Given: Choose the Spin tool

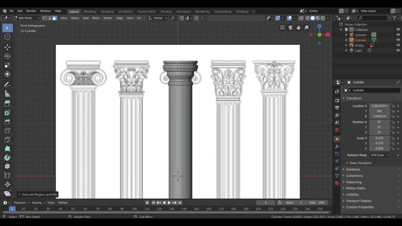Looking at the screenshot, I should point(7,158).
